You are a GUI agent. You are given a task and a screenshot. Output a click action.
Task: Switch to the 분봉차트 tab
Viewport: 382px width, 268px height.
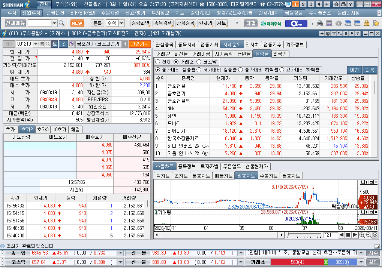(x=201, y=176)
